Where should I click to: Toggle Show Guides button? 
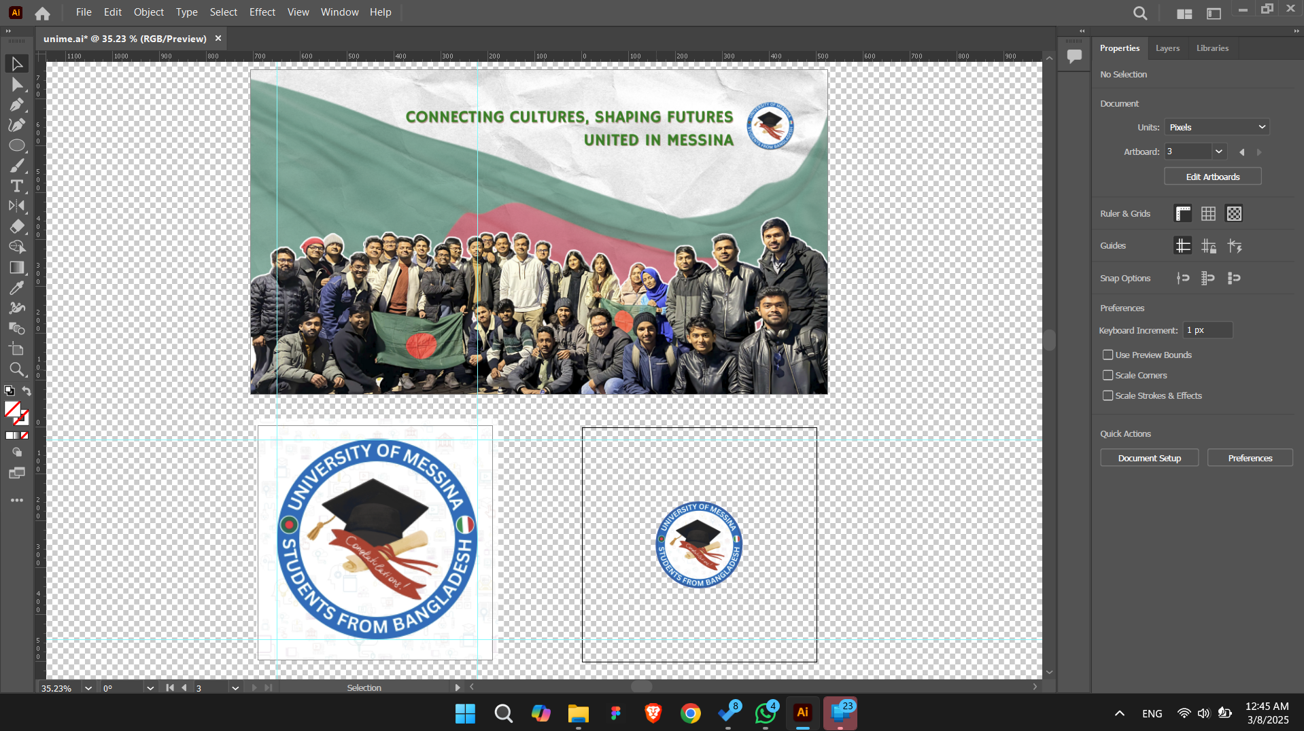click(x=1183, y=246)
